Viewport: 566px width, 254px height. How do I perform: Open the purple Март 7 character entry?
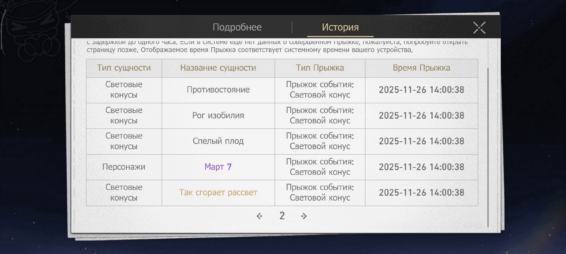click(x=218, y=167)
